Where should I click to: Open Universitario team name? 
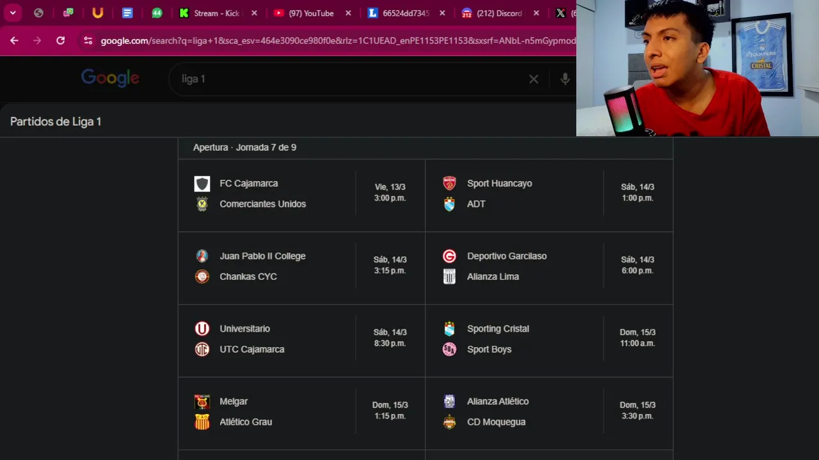[x=245, y=329]
